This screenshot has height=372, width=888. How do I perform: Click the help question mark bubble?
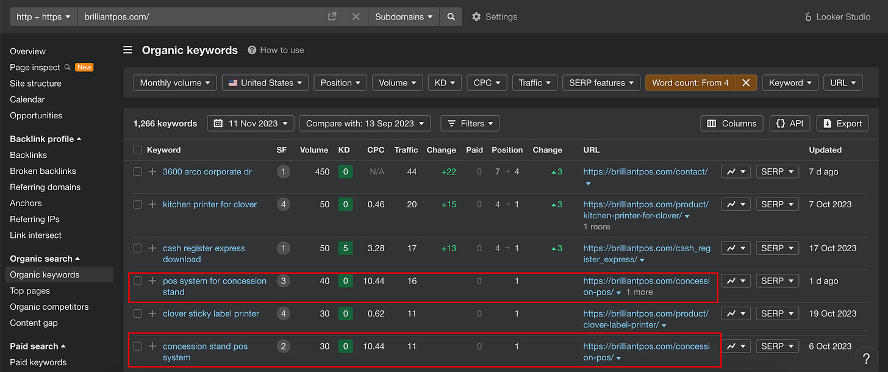click(x=866, y=358)
